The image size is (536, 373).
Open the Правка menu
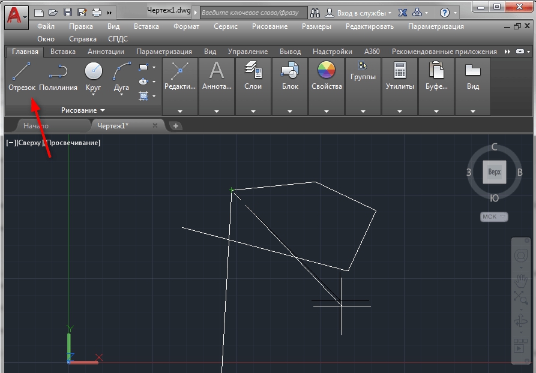pos(80,26)
